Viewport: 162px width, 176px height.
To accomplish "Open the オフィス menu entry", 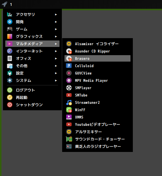I will (32, 58).
